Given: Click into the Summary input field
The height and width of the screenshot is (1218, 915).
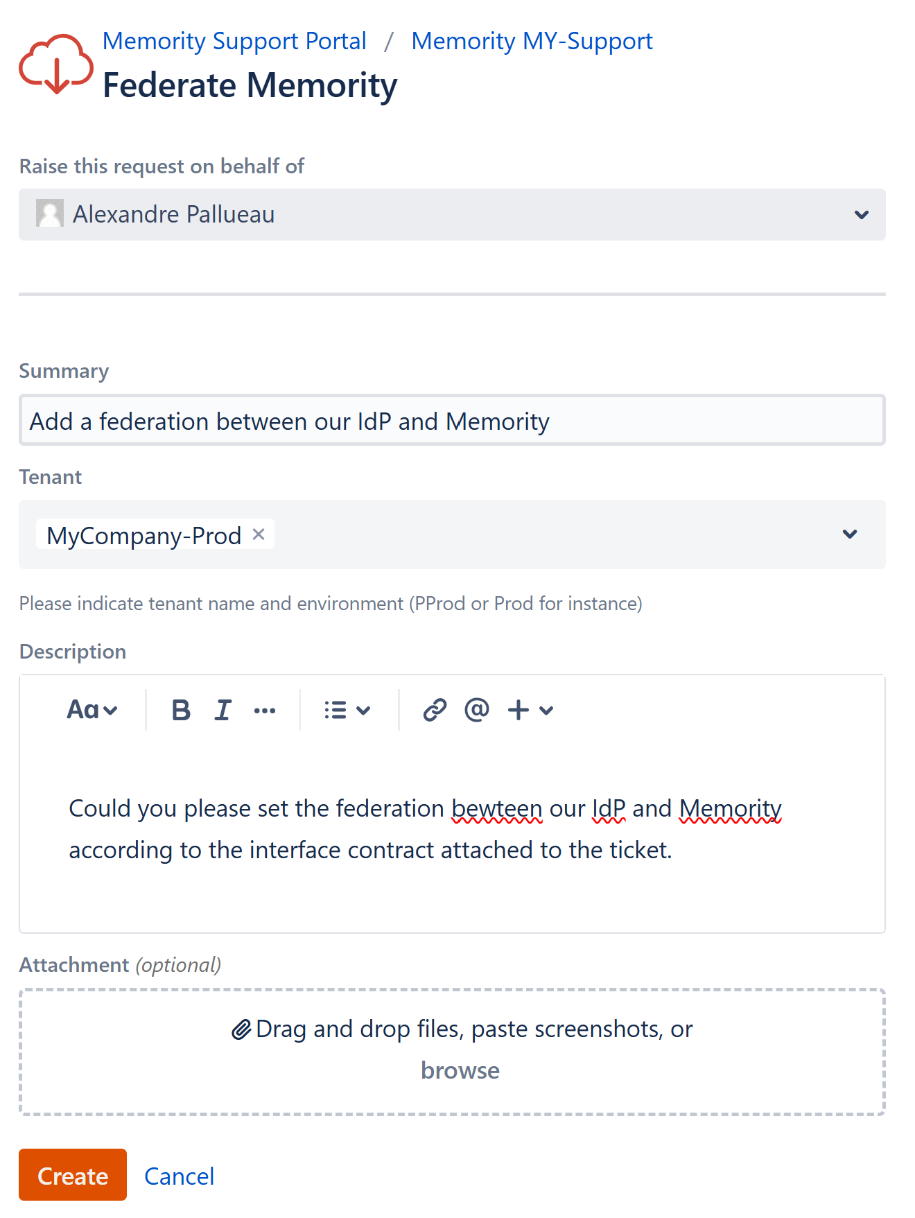Looking at the screenshot, I should pos(452,421).
